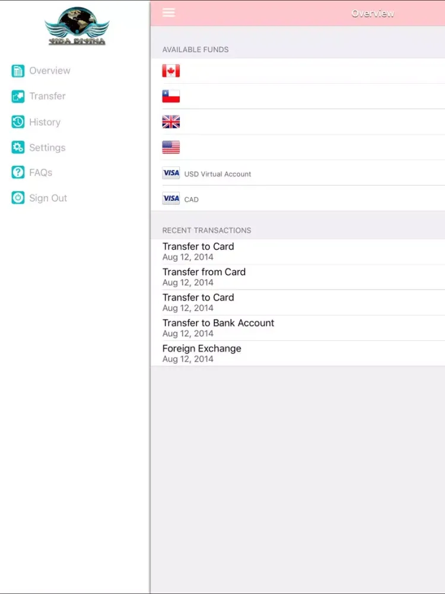Click the Settings gears icon
The image size is (445, 594).
[18, 147]
